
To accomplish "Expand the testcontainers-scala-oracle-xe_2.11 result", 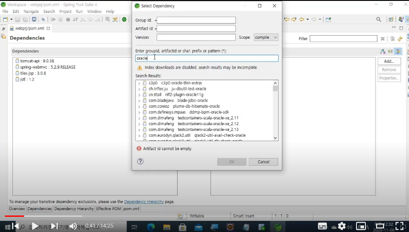I will 139,118.
